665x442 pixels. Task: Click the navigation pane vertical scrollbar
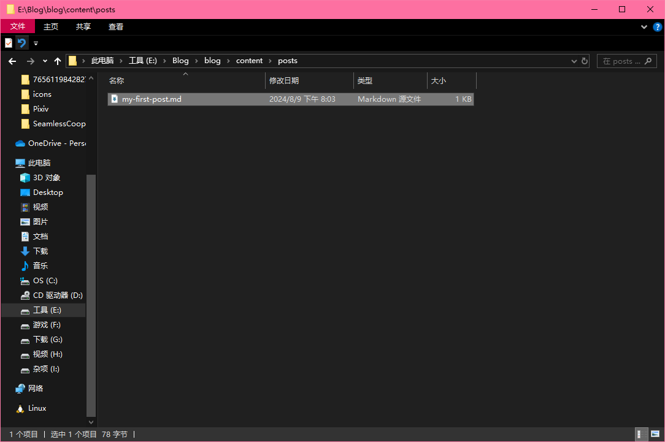91,294
